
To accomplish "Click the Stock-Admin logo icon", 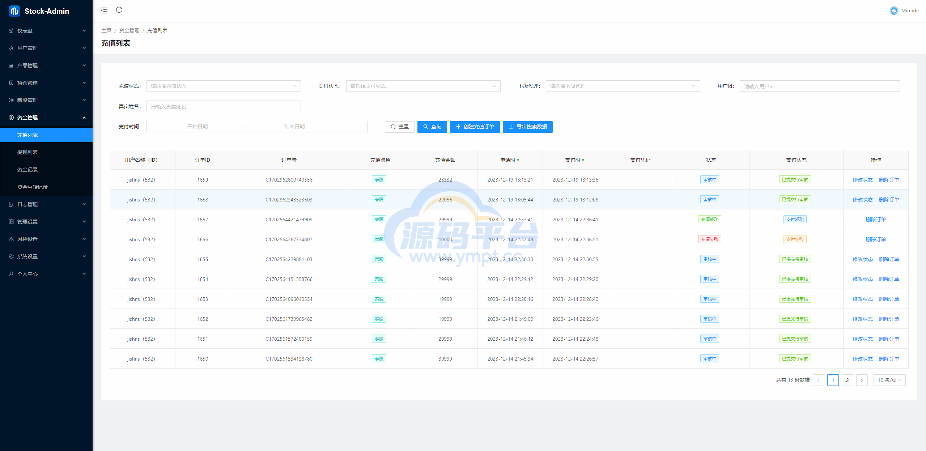I will (x=14, y=11).
